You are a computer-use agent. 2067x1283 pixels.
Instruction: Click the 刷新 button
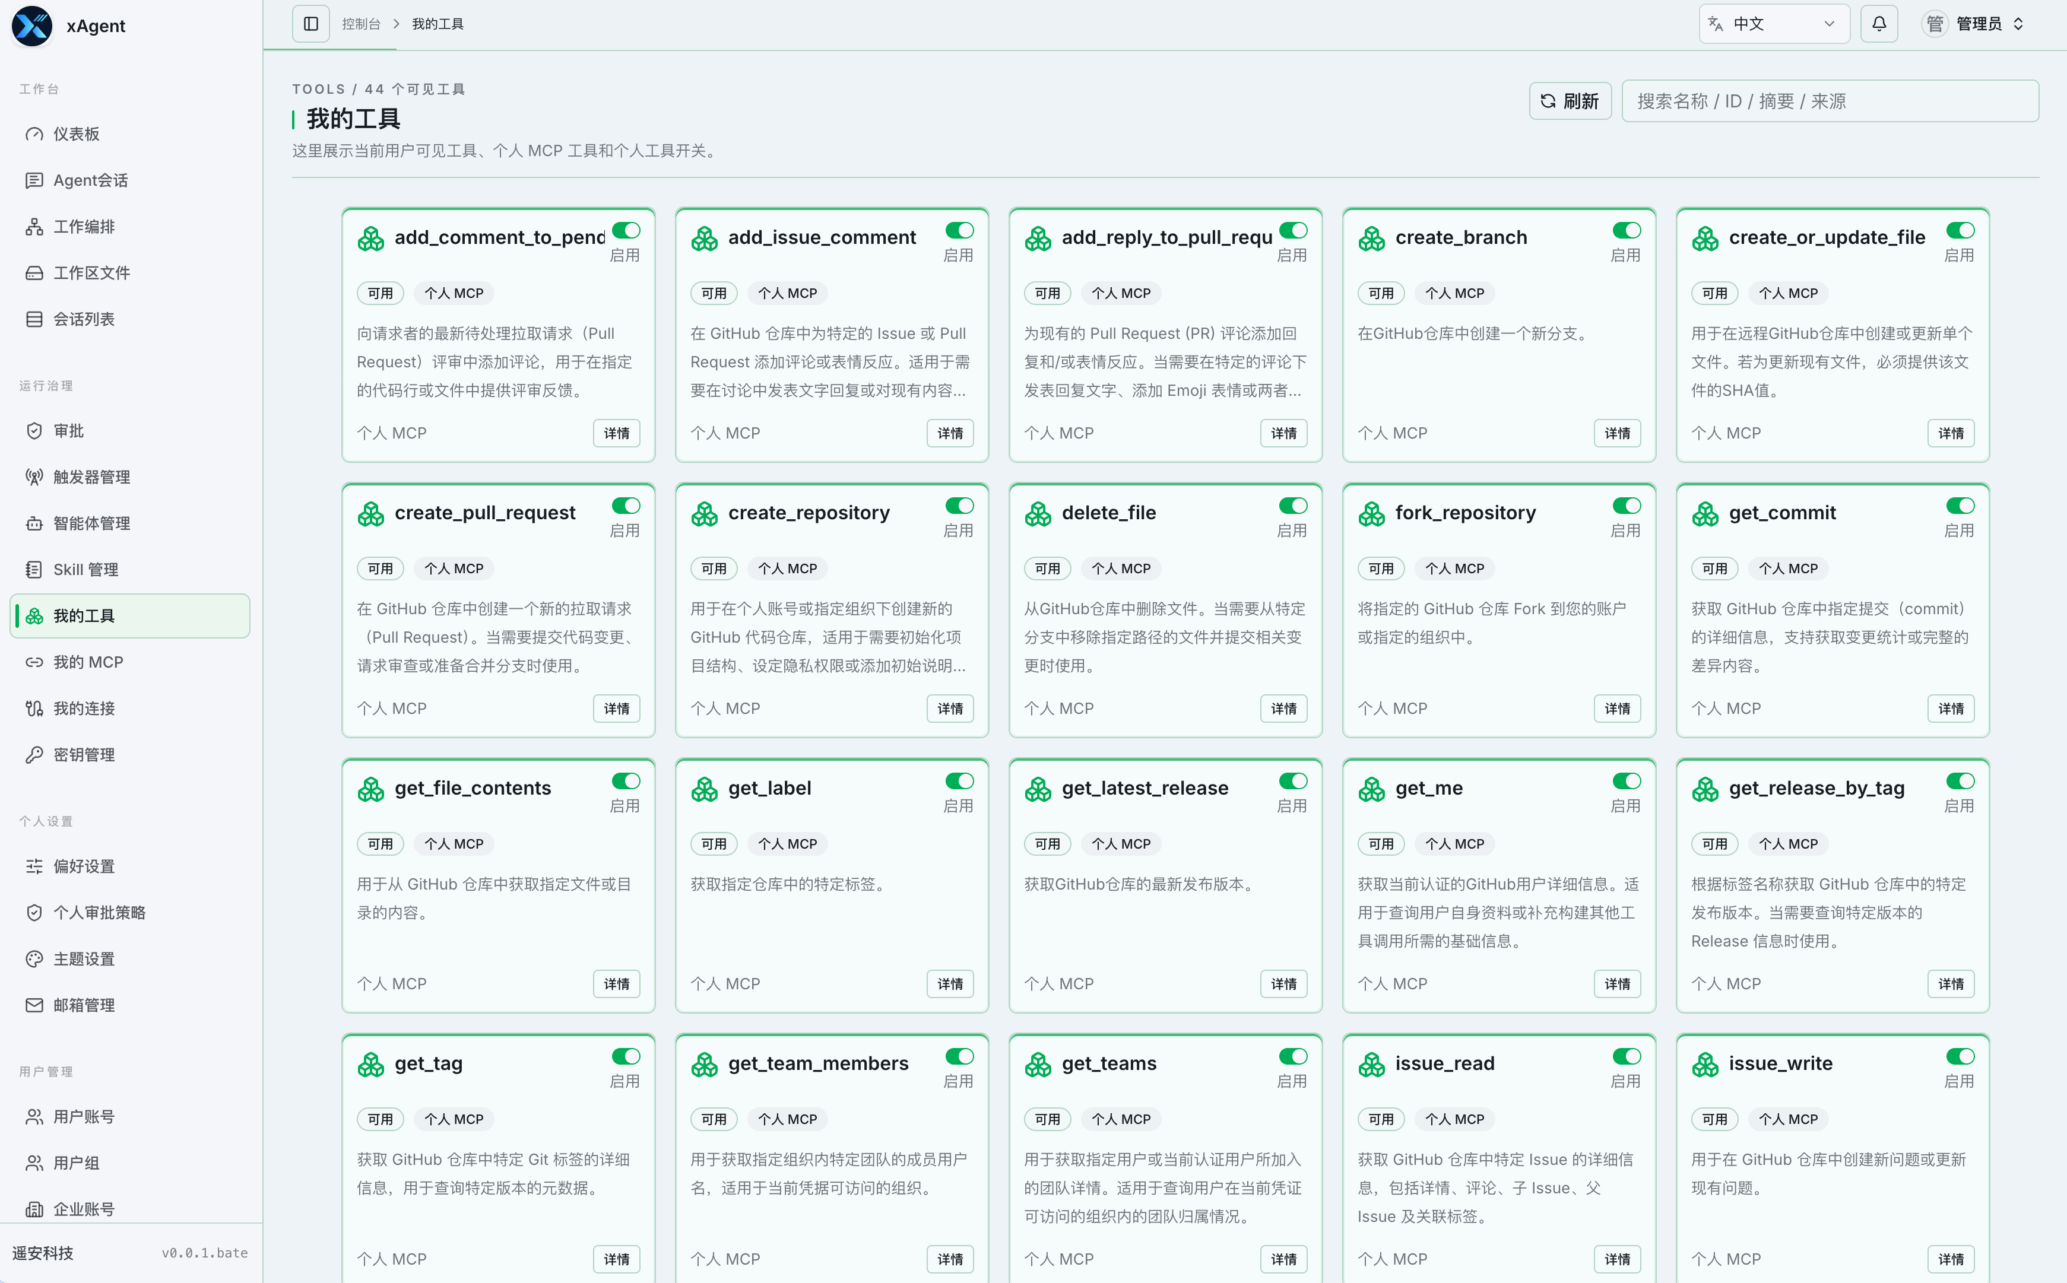click(x=1570, y=101)
